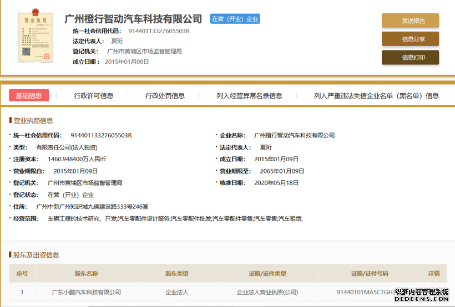Click the address 广州中新广州知识城九佛建设路333号246室
The height and width of the screenshot is (307, 455).
[x=92, y=207]
